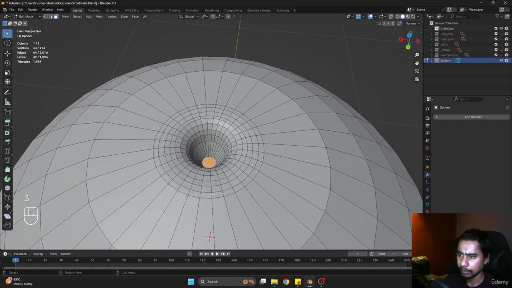Expand the Polygons collection
This screenshot has height=288, width=512.
point(432,34)
